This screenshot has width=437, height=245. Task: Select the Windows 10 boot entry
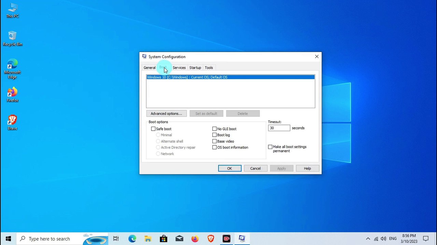click(x=230, y=77)
